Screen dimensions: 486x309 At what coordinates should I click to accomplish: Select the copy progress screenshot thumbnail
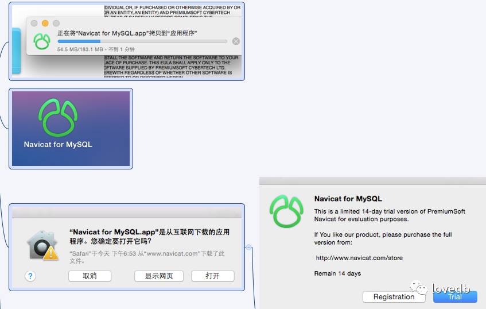[127, 41]
